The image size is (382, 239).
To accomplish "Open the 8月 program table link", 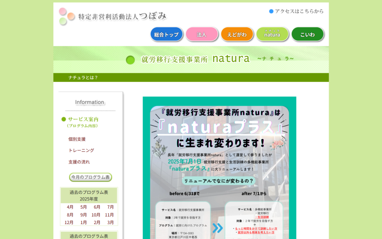I will point(70,215).
